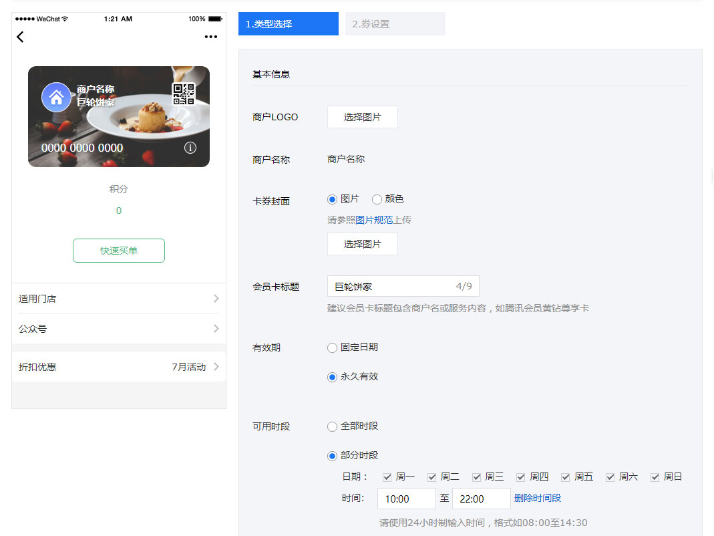Click the 图片规范 link

tap(374, 220)
